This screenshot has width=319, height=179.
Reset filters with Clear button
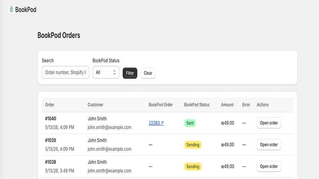[x=148, y=73]
